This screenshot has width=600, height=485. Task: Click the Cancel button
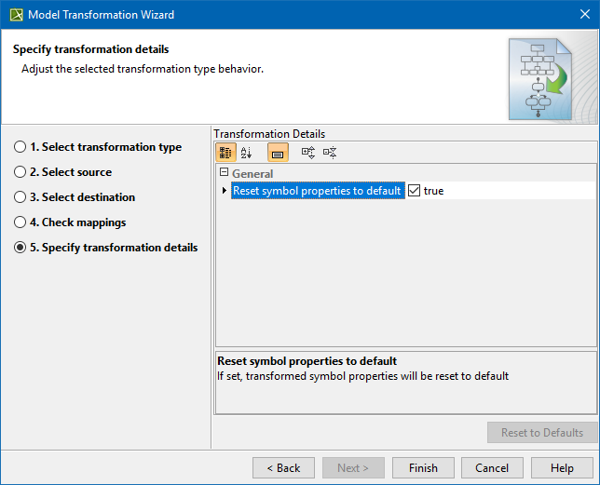tap(492, 468)
